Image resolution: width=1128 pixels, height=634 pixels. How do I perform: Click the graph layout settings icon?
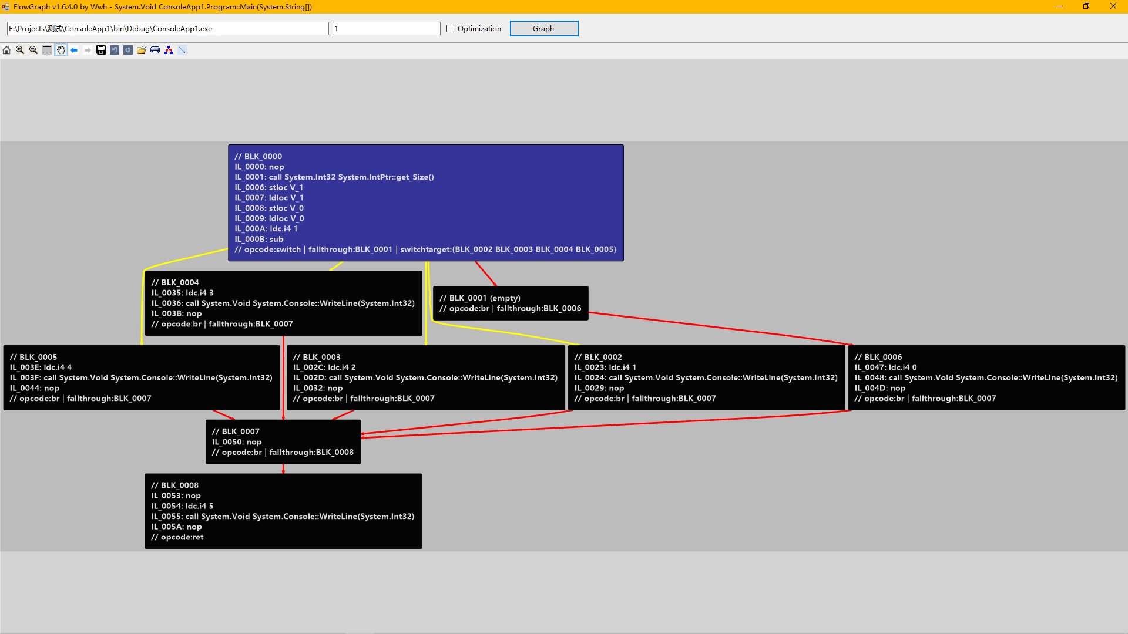click(169, 50)
